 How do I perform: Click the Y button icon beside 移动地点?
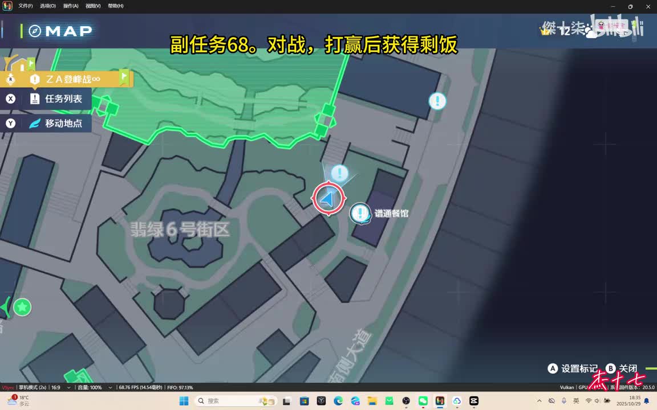[10, 124]
